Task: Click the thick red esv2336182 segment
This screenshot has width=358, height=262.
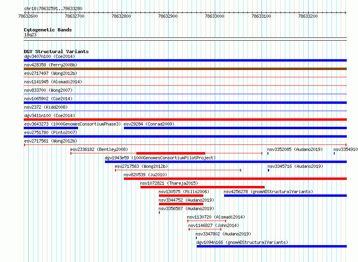Action: pos(171,153)
